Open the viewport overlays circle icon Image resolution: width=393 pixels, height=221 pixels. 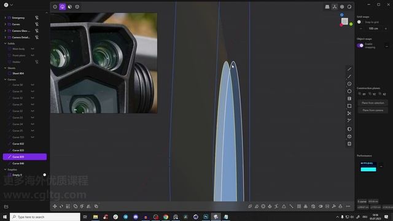click(x=342, y=7)
